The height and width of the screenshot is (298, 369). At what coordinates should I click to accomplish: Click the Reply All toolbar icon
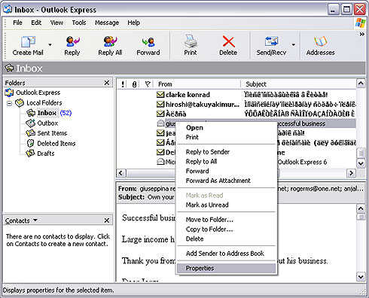[110, 41]
